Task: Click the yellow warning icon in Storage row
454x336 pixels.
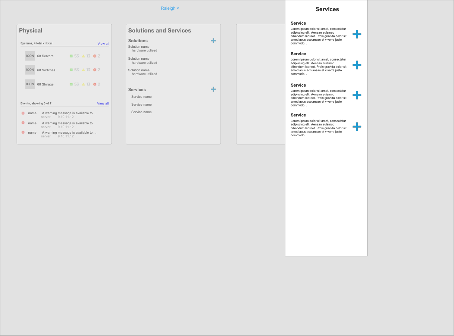Action: click(x=84, y=84)
